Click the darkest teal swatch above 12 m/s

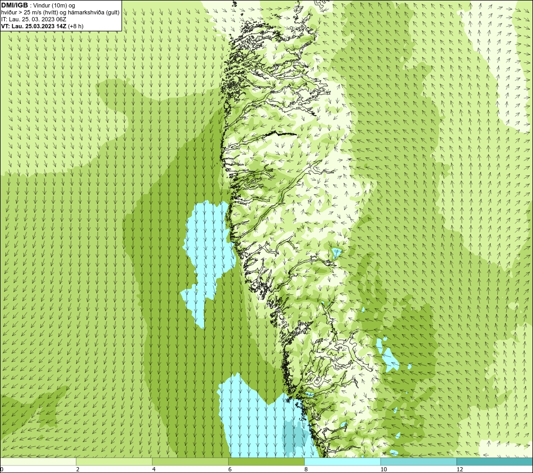point(495,461)
